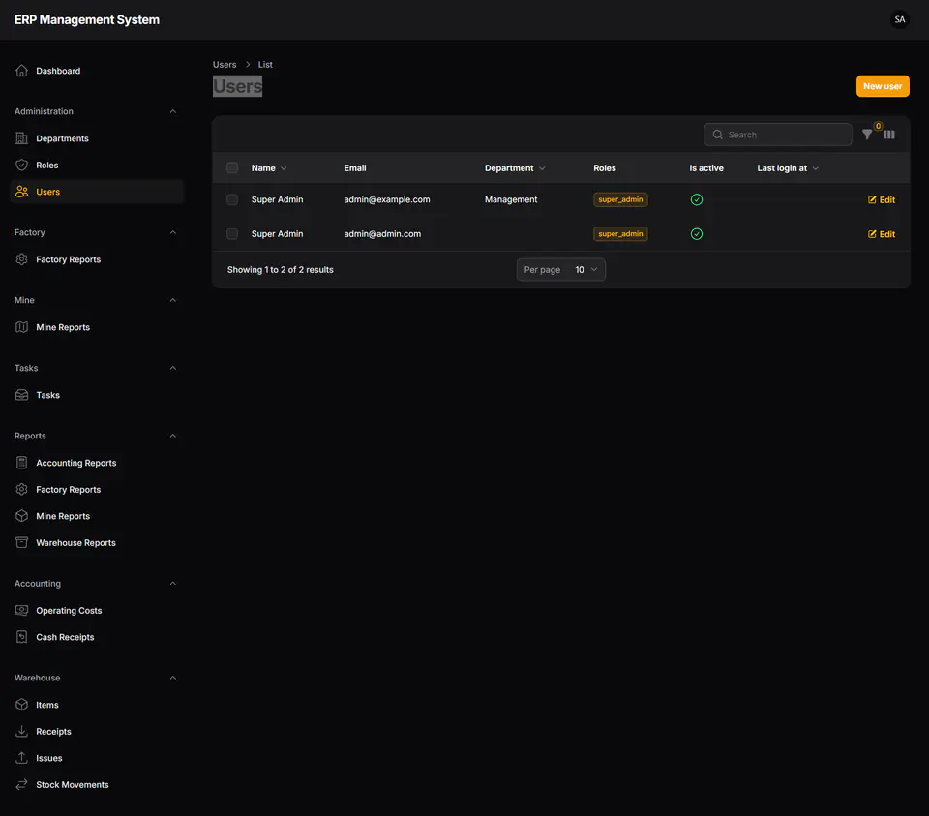929x816 pixels.
Task: Tick the select-all checkbox in table header
Action: pos(232,167)
